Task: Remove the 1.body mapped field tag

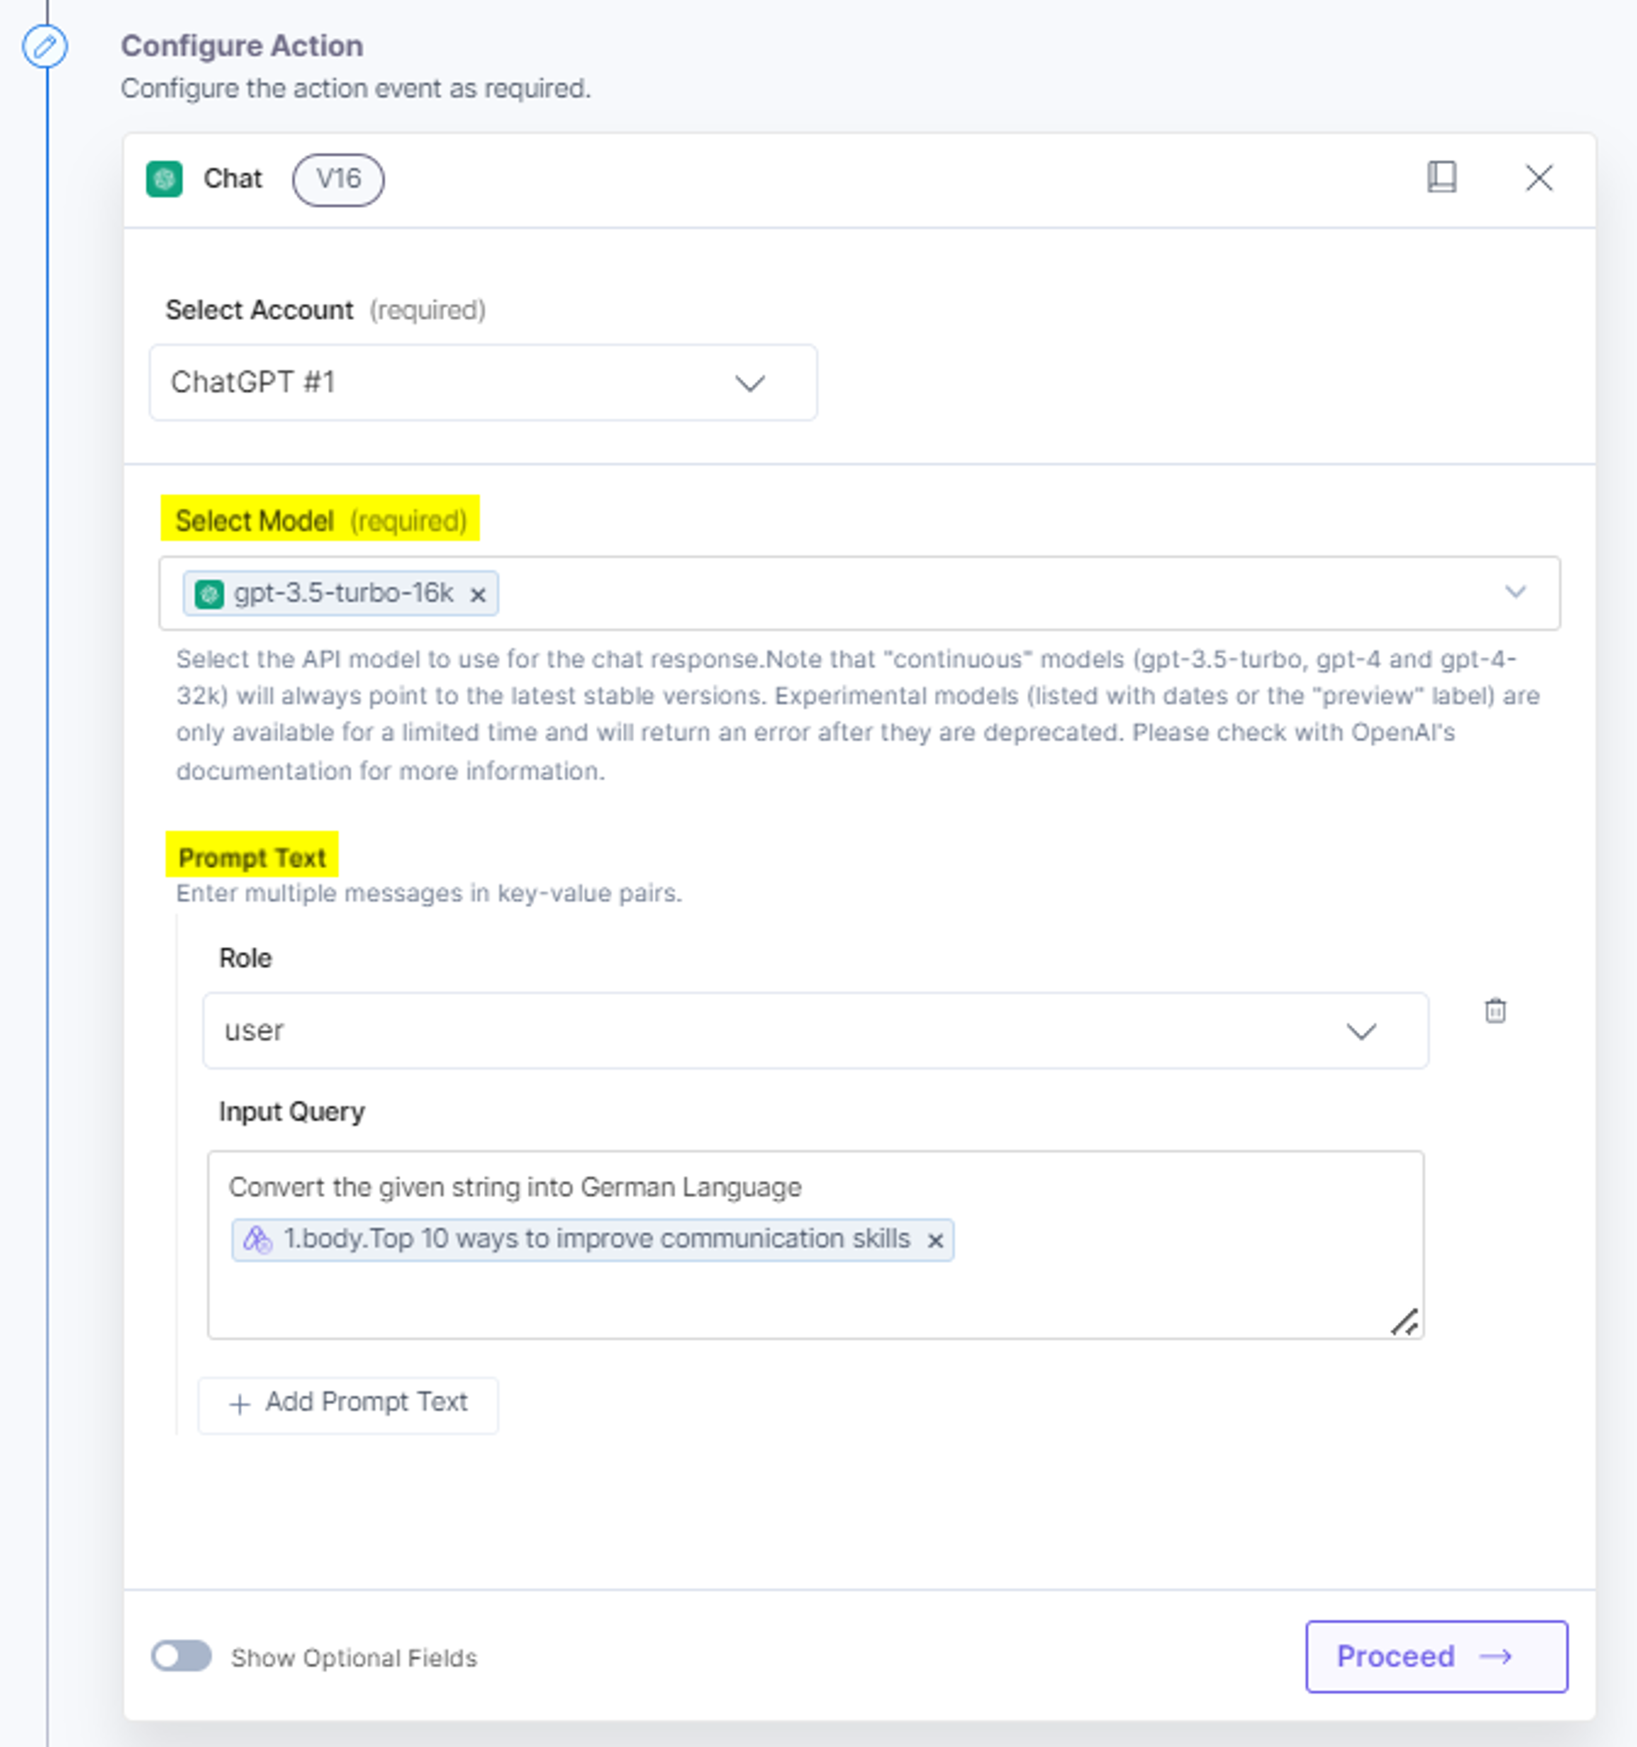Action: pyautogui.click(x=935, y=1240)
